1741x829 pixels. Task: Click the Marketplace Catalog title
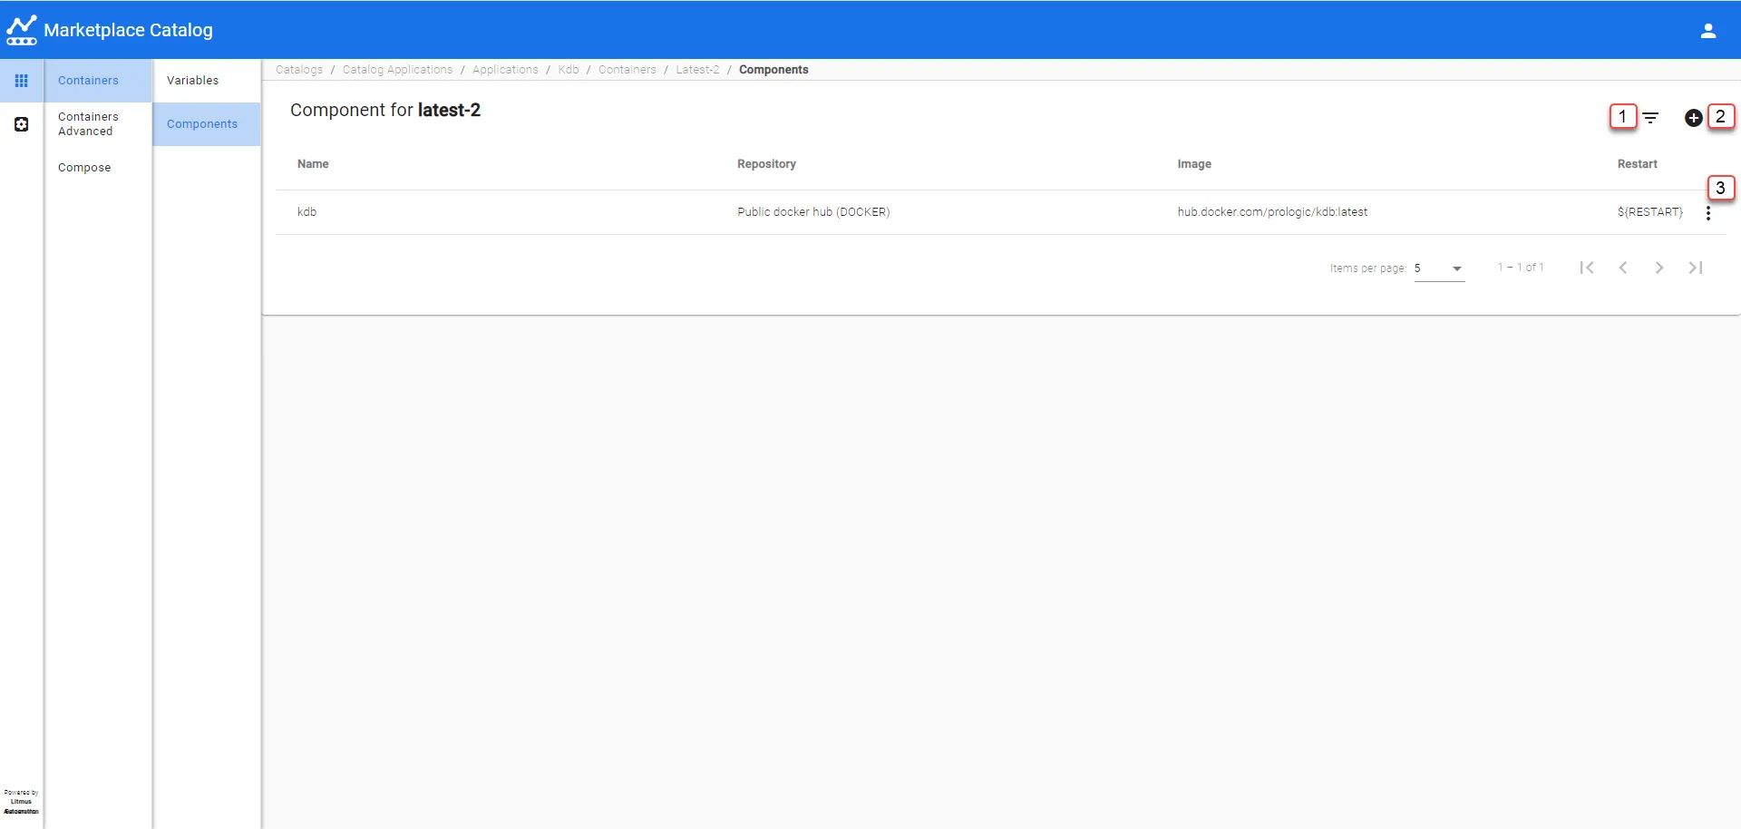pyautogui.click(x=128, y=30)
